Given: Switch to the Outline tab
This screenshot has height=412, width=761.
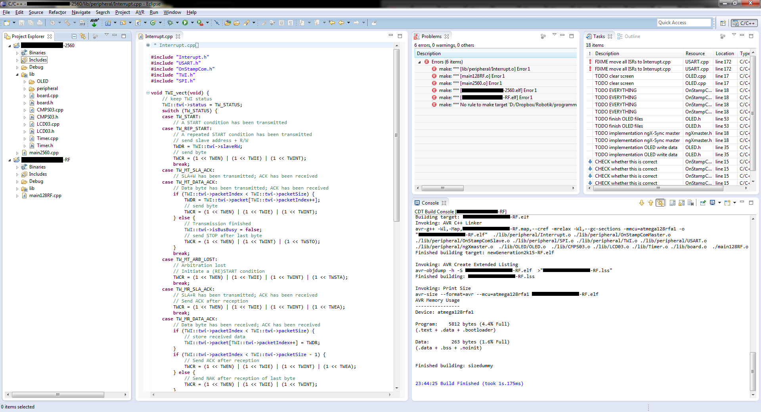Looking at the screenshot, I should [x=632, y=36].
